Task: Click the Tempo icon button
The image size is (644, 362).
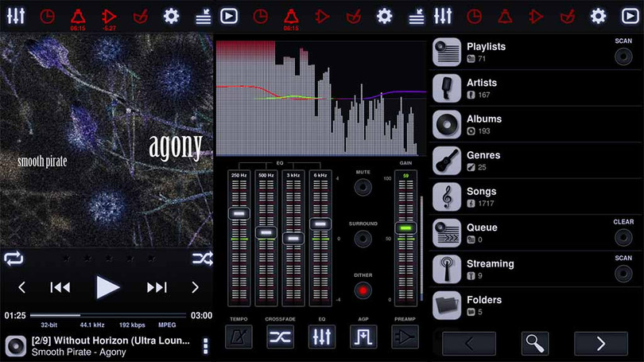Action: point(239,337)
